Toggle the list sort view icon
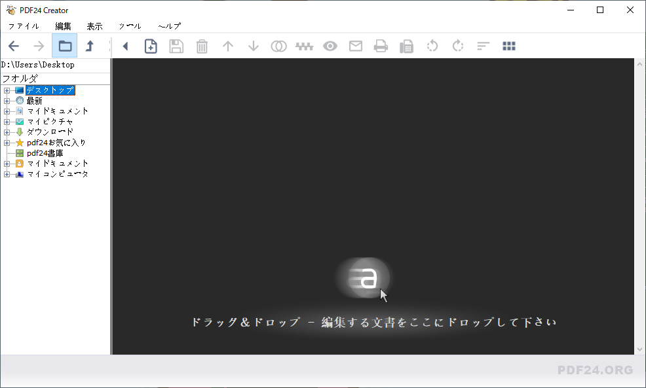The image size is (646, 388). 483,46
